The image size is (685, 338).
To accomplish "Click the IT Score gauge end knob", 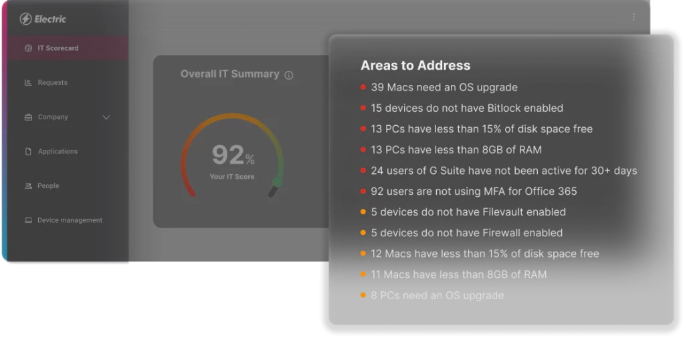I will (x=277, y=182).
